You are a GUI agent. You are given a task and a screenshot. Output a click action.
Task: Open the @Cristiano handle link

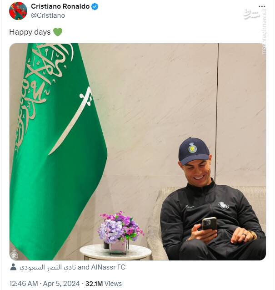click(48, 15)
